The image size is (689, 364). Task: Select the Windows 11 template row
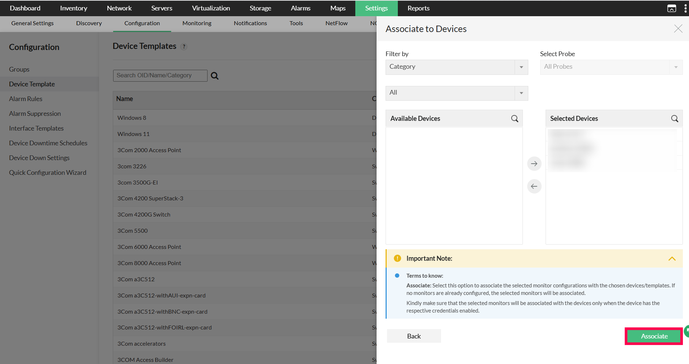[x=245, y=134]
